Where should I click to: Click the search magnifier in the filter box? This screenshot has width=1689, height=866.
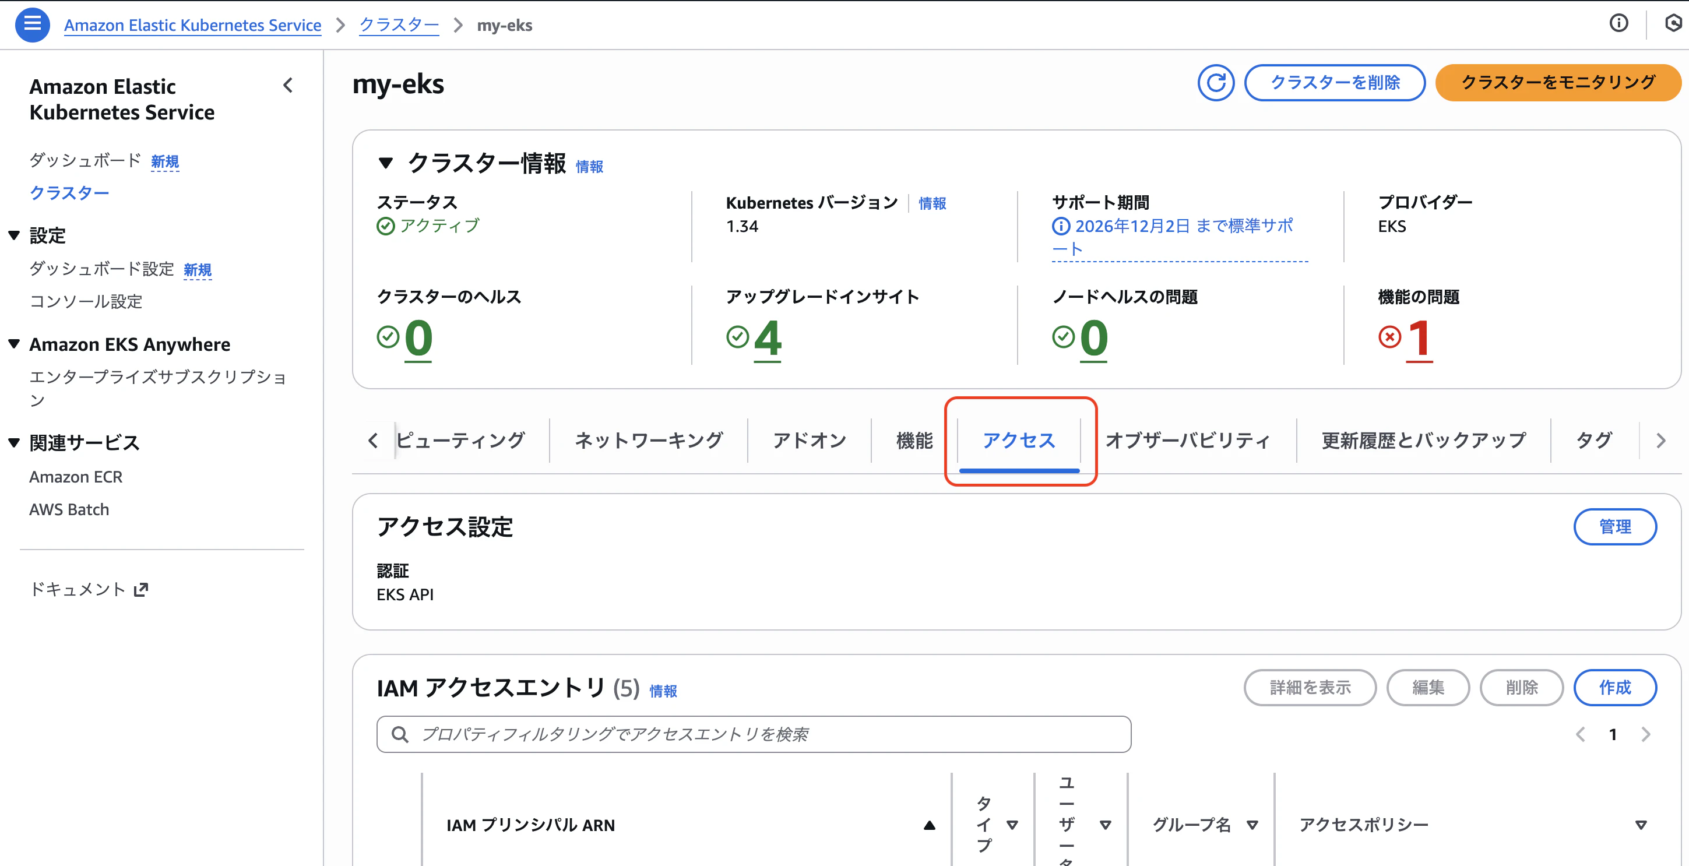coord(400,734)
